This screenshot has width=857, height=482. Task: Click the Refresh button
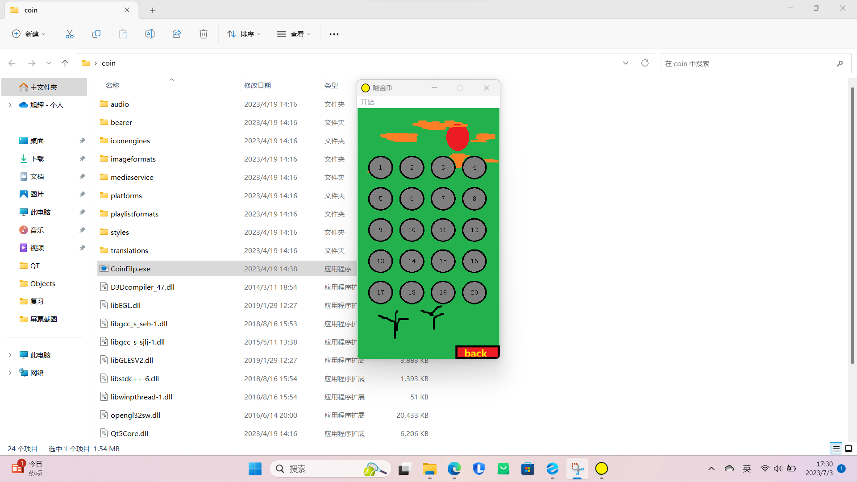point(645,63)
